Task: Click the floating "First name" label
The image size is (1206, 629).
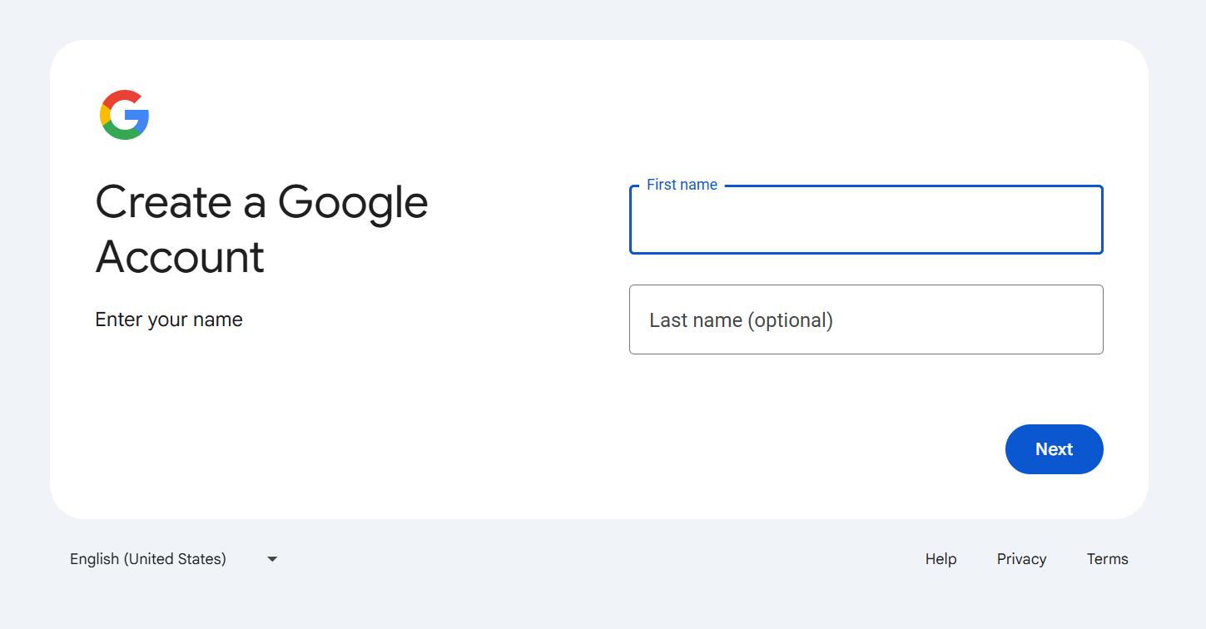Action: click(682, 185)
